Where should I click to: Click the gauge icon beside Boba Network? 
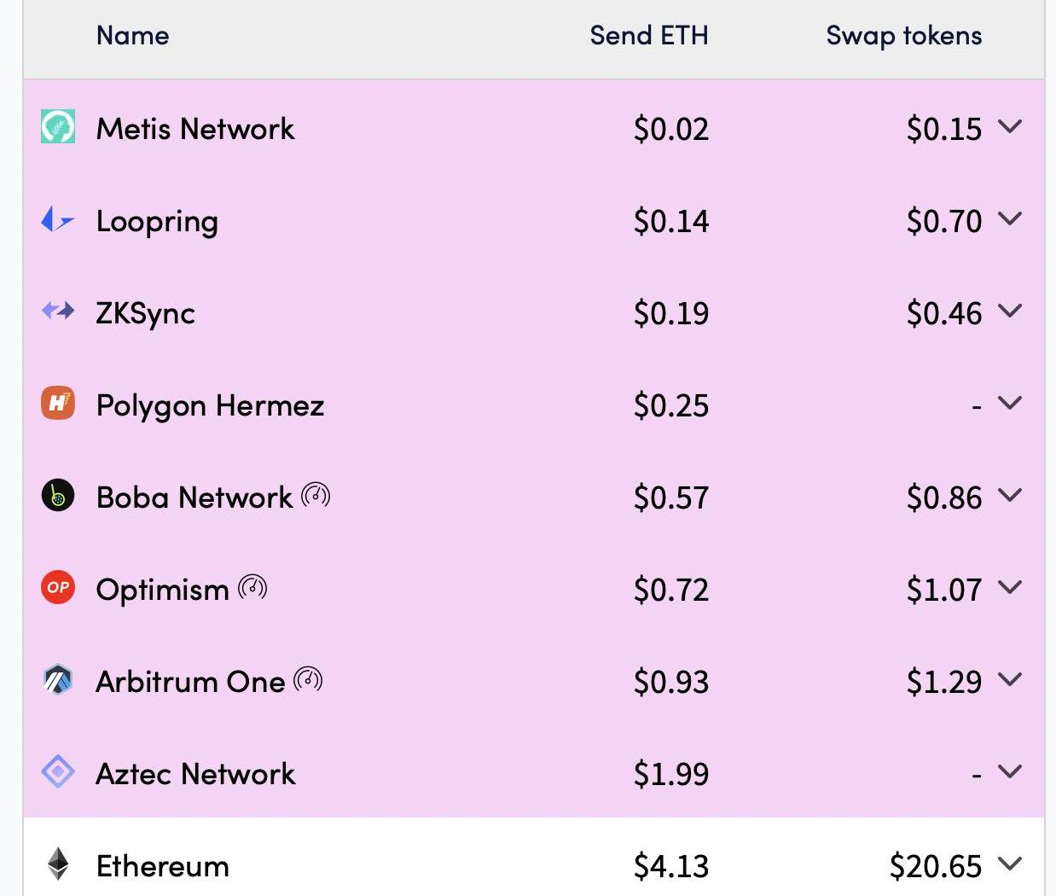[316, 495]
